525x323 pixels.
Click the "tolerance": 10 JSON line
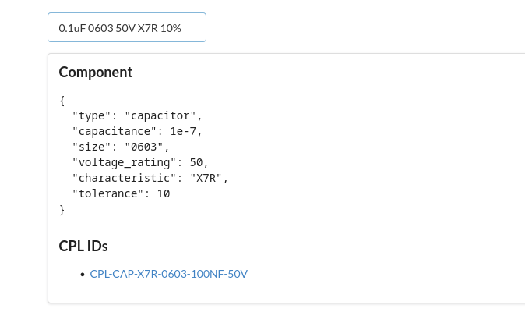(121, 193)
